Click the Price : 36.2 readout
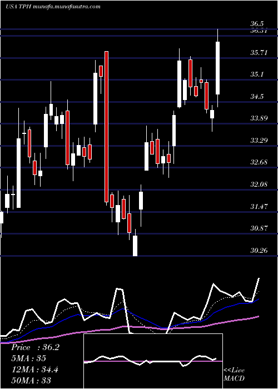This screenshot has height=389, width=278. tap(35, 347)
